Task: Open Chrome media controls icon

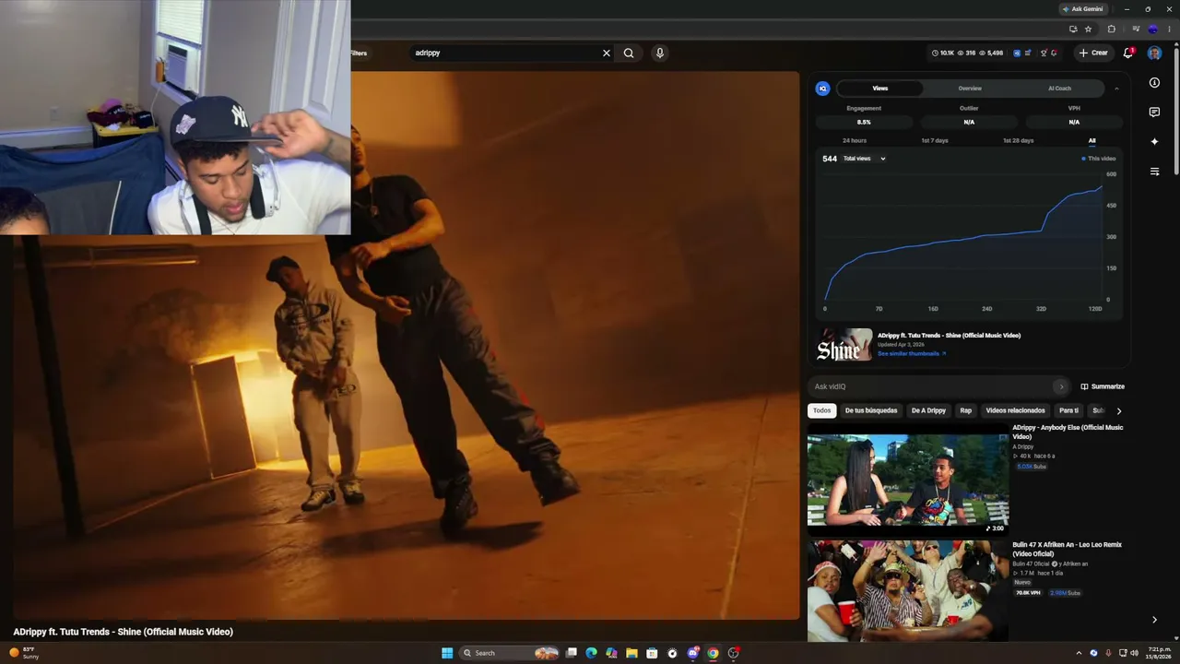Action: (1136, 30)
